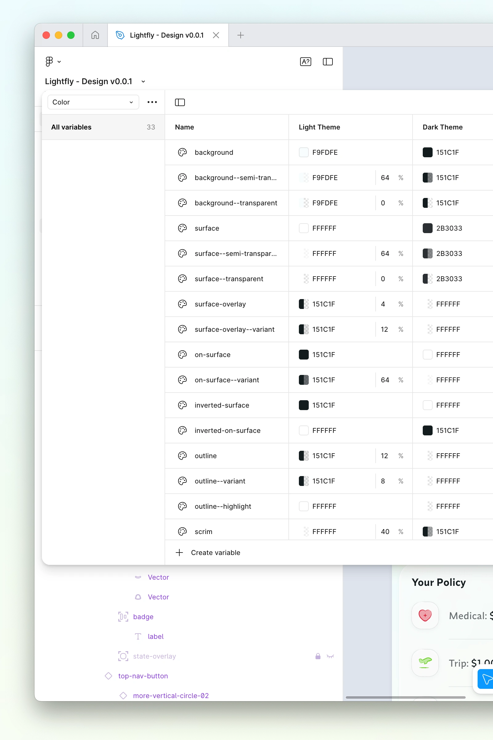Select the more-vertical-circle-02 instance icon

click(x=123, y=696)
